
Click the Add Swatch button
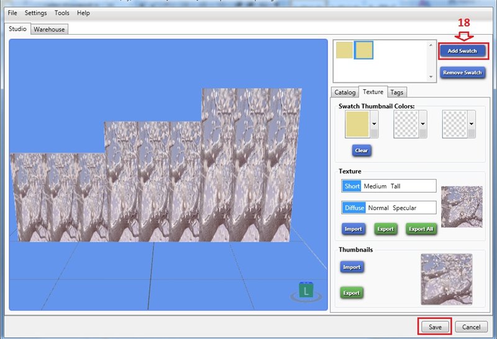coord(462,51)
